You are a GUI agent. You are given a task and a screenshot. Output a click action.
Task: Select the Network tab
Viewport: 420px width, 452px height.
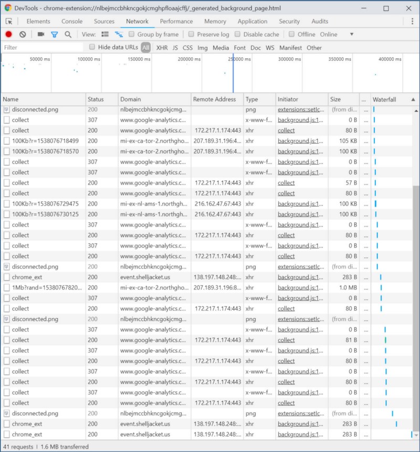(x=137, y=21)
